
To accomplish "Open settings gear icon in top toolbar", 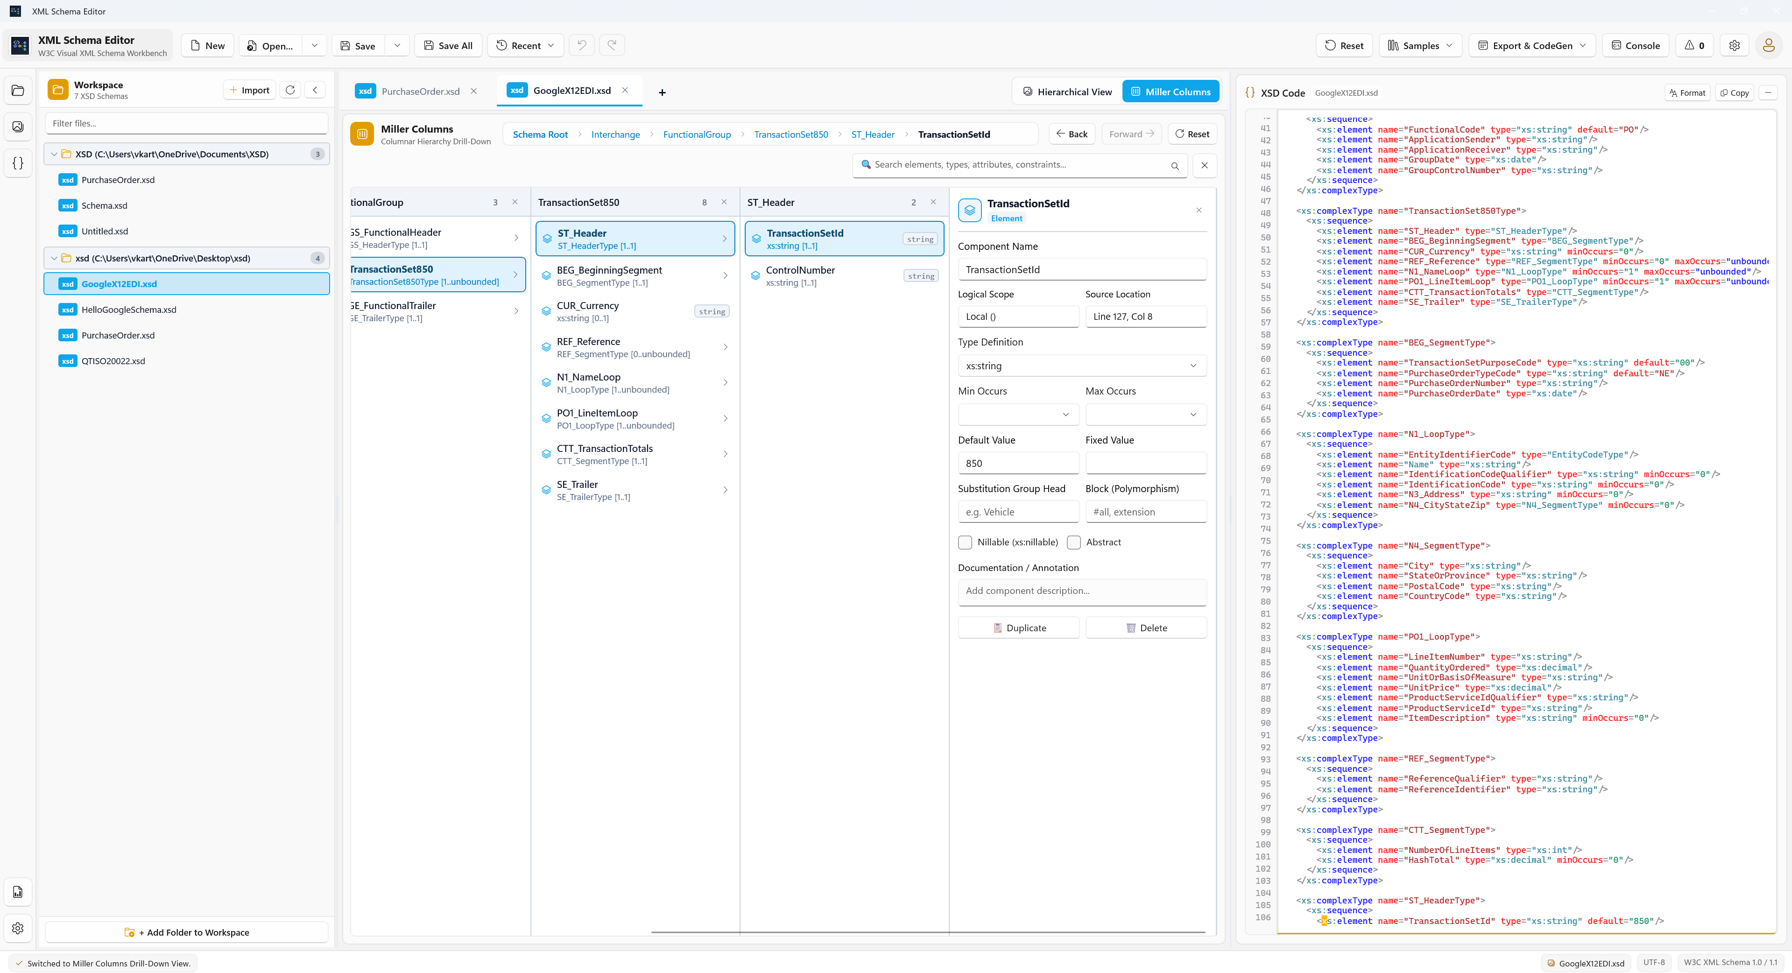I will coord(1734,45).
